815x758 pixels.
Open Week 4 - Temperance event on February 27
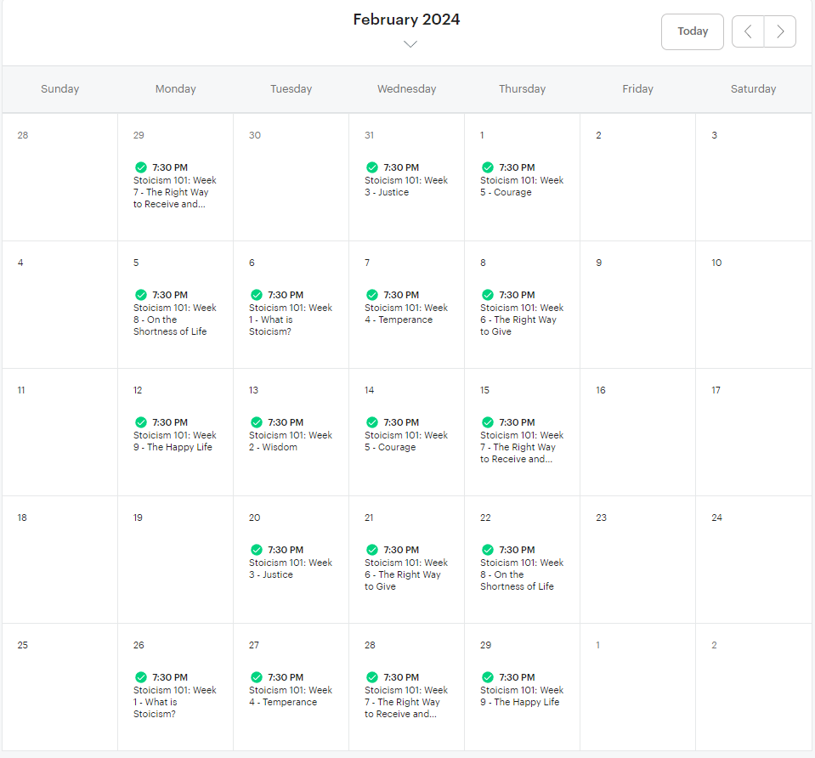point(291,689)
